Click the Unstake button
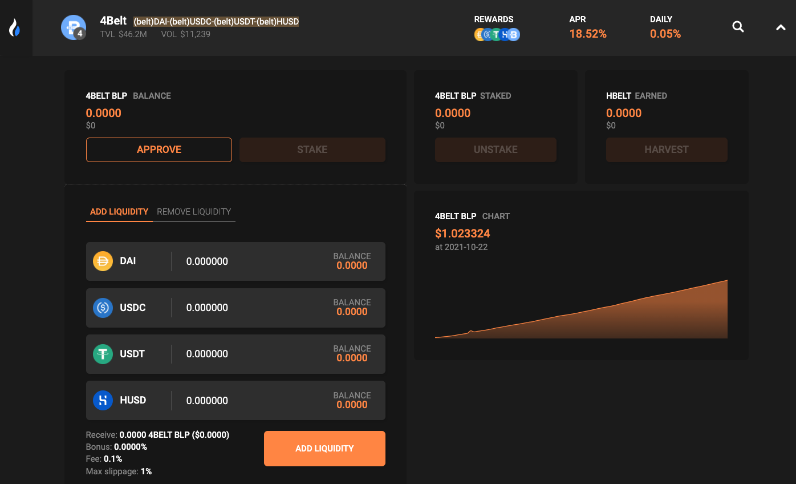Viewport: 796px width, 484px height. (x=496, y=150)
